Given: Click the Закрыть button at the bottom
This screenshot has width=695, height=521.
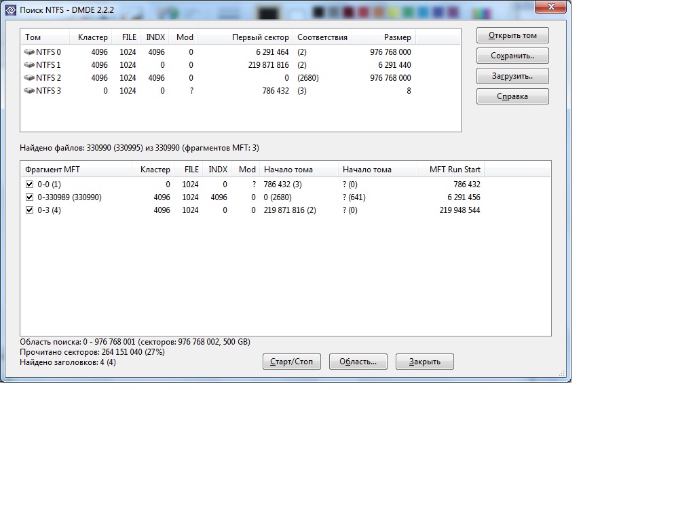Looking at the screenshot, I should [x=424, y=362].
